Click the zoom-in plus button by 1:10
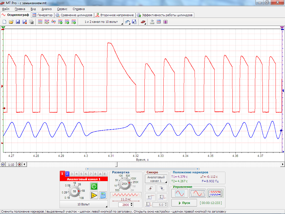 click(x=19, y=164)
